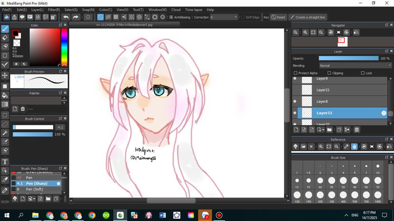
Task: Select the Move tool
Action: [5, 75]
